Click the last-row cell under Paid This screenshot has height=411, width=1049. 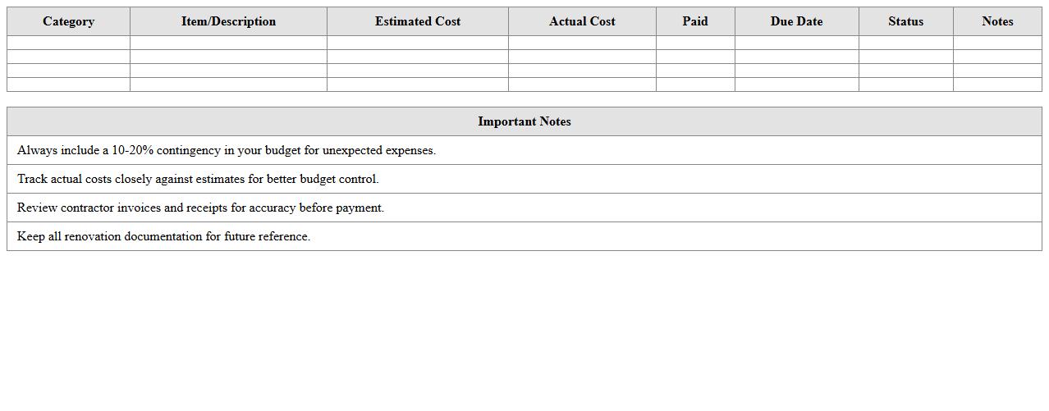[695, 84]
